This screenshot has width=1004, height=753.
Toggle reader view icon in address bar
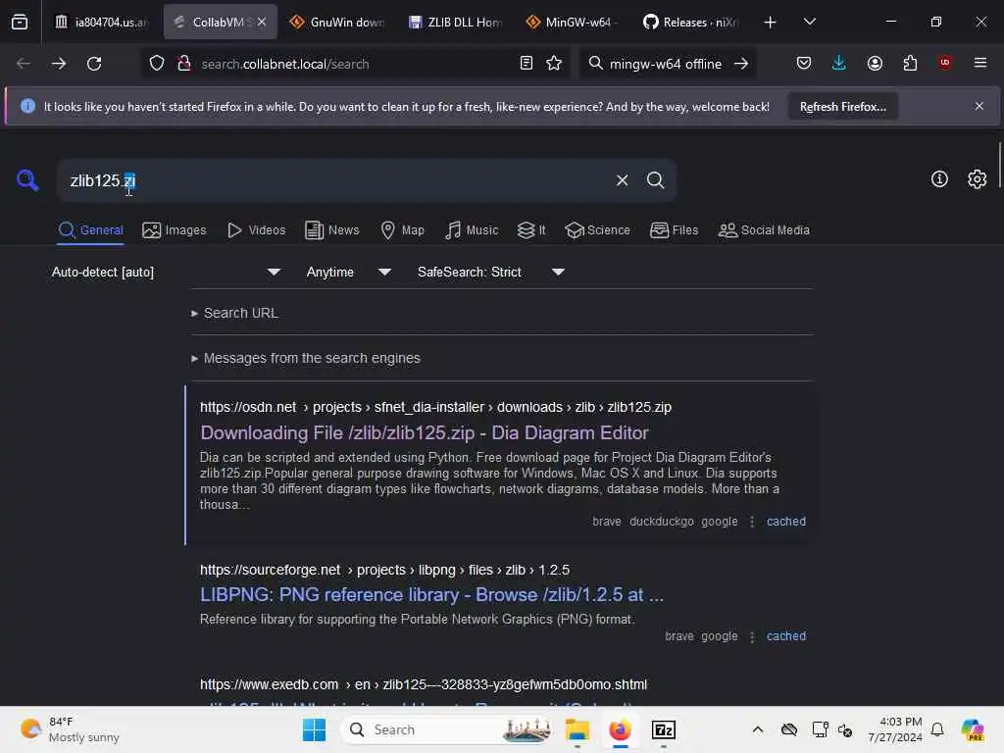(527, 64)
